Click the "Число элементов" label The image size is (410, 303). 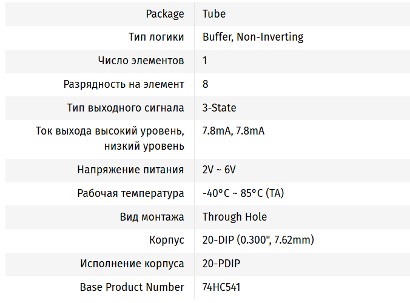tap(141, 61)
